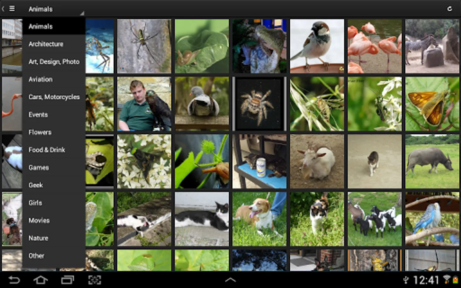Open the sparrow on white background thumbnail
This screenshot has height=288, width=461.
pos(317,46)
